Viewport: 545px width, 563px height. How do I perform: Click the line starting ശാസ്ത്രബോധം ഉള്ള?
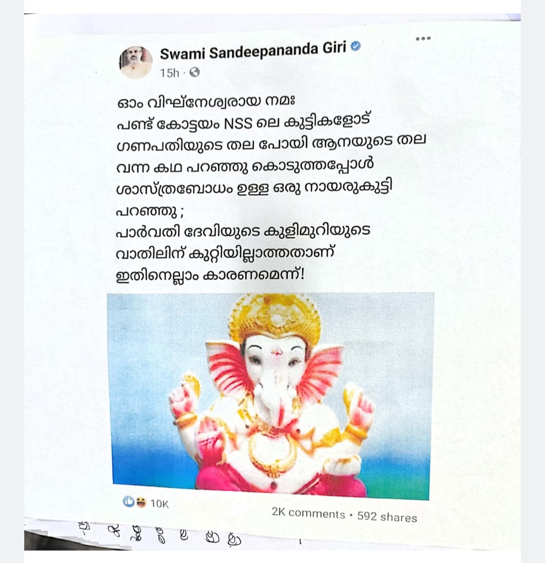tap(254, 188)
